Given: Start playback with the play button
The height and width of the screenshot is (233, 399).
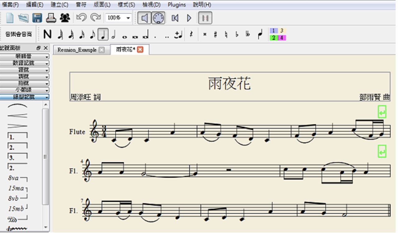Looking at the screenshot, I should [x=189, y=18].
